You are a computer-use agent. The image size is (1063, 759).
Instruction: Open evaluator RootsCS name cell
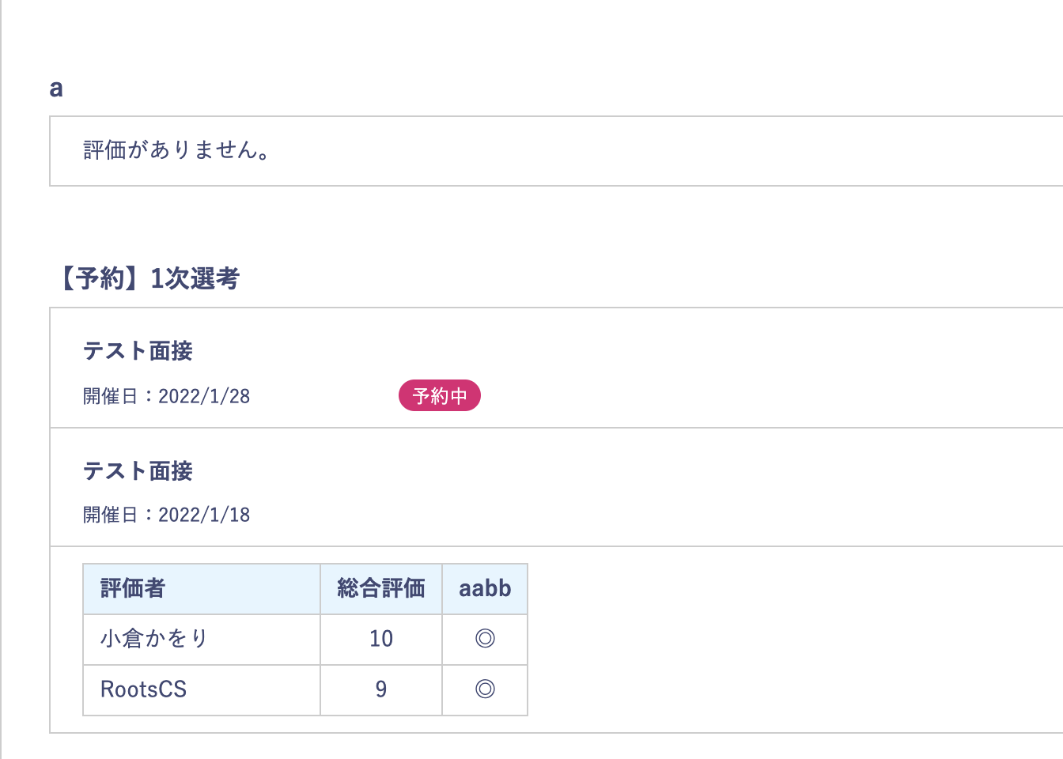[144, 689]
